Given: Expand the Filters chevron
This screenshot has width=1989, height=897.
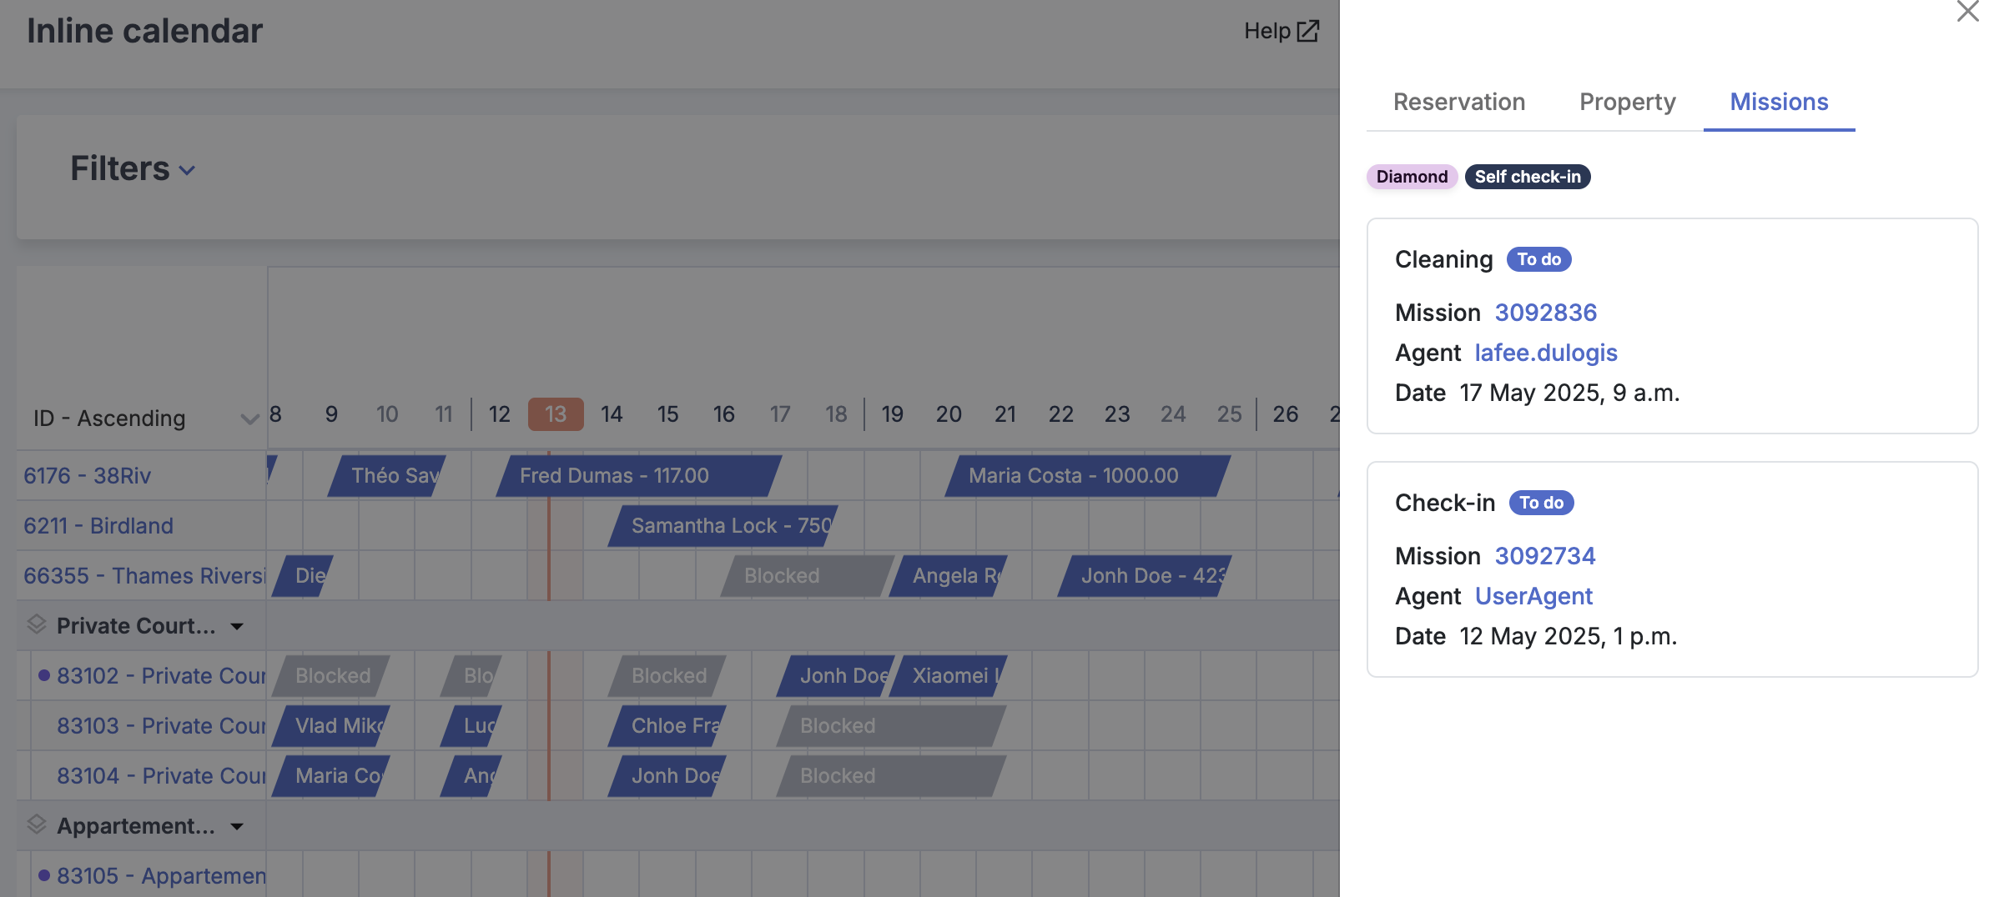Looking at the screenshot, I should pyautogui.click(x=188, y=170).
